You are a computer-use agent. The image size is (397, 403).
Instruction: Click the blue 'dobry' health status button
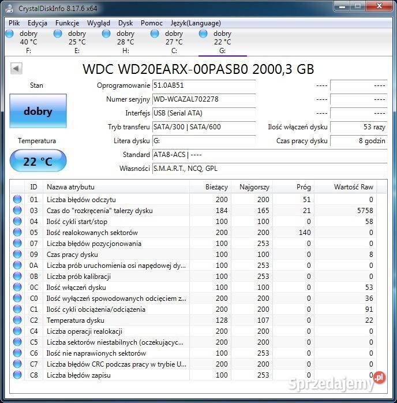pyautogui.click(x=38, y=111)
